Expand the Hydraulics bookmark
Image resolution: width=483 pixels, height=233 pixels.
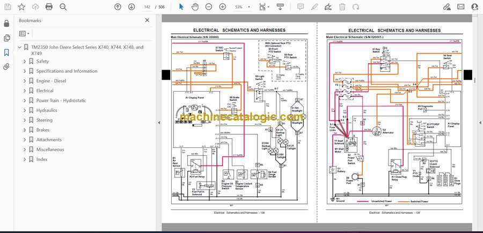point(25,110)
